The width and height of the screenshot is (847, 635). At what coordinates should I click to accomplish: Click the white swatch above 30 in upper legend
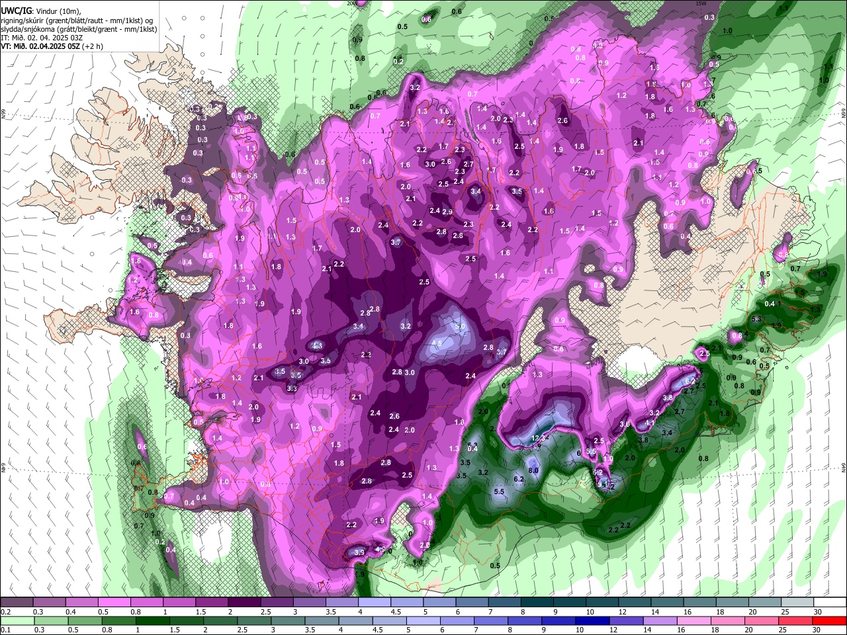pos(829,602)
